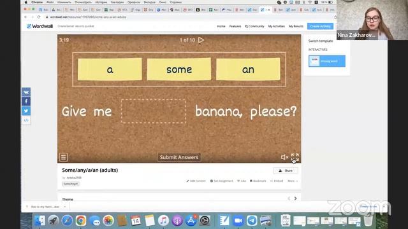Click the tag below the author name

click(x=71, y=184)
